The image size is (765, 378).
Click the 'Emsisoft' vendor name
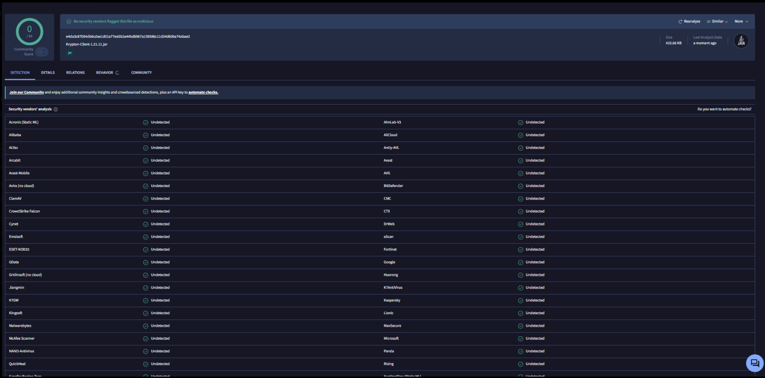[16, 236]
